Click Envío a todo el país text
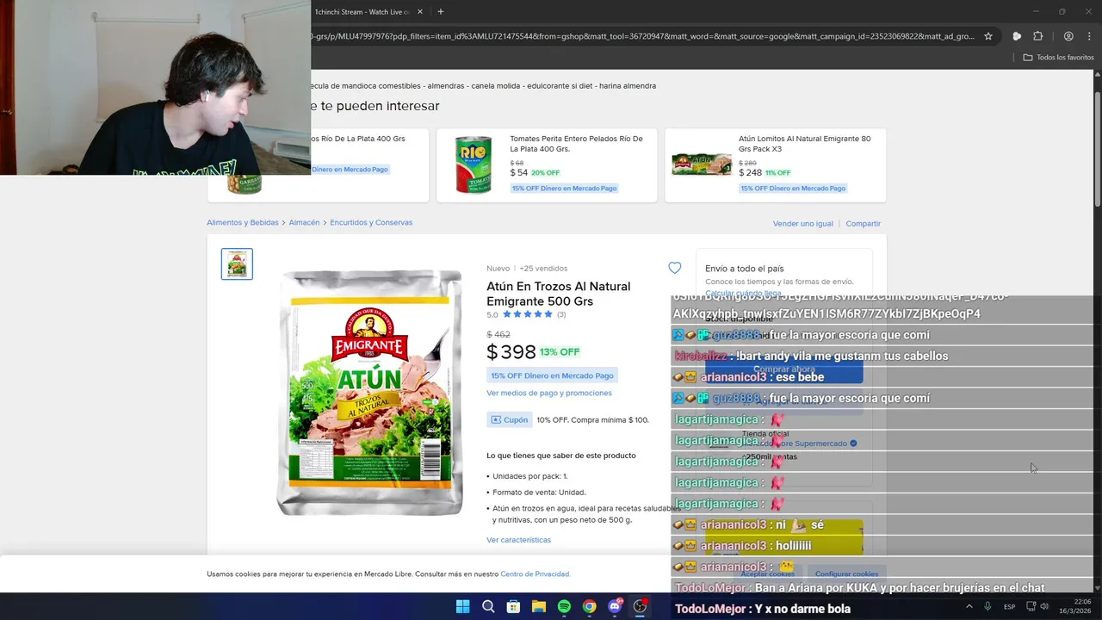1102x620 pixels. click(745, 269)
